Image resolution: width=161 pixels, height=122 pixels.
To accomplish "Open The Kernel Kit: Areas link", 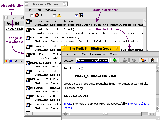I will click(x=139, y=104).
